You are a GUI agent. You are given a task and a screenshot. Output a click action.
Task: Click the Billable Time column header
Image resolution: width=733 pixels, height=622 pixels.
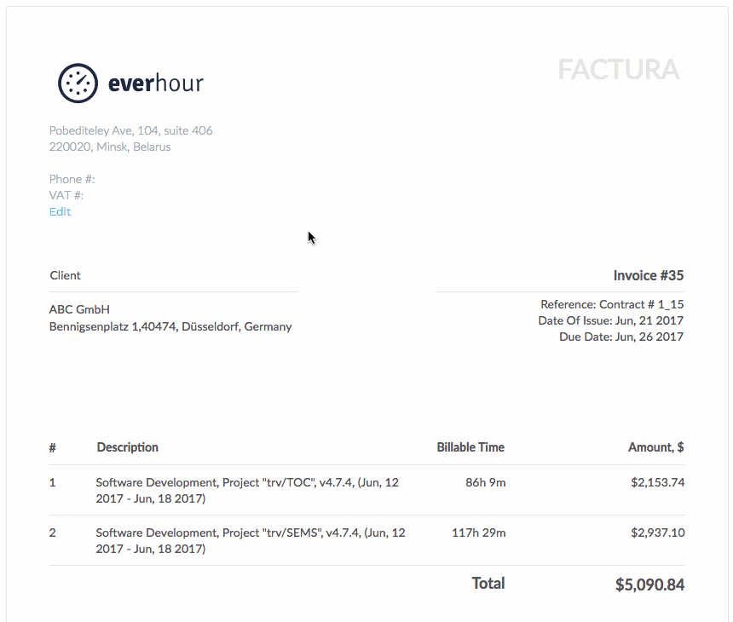click(470, 447)
